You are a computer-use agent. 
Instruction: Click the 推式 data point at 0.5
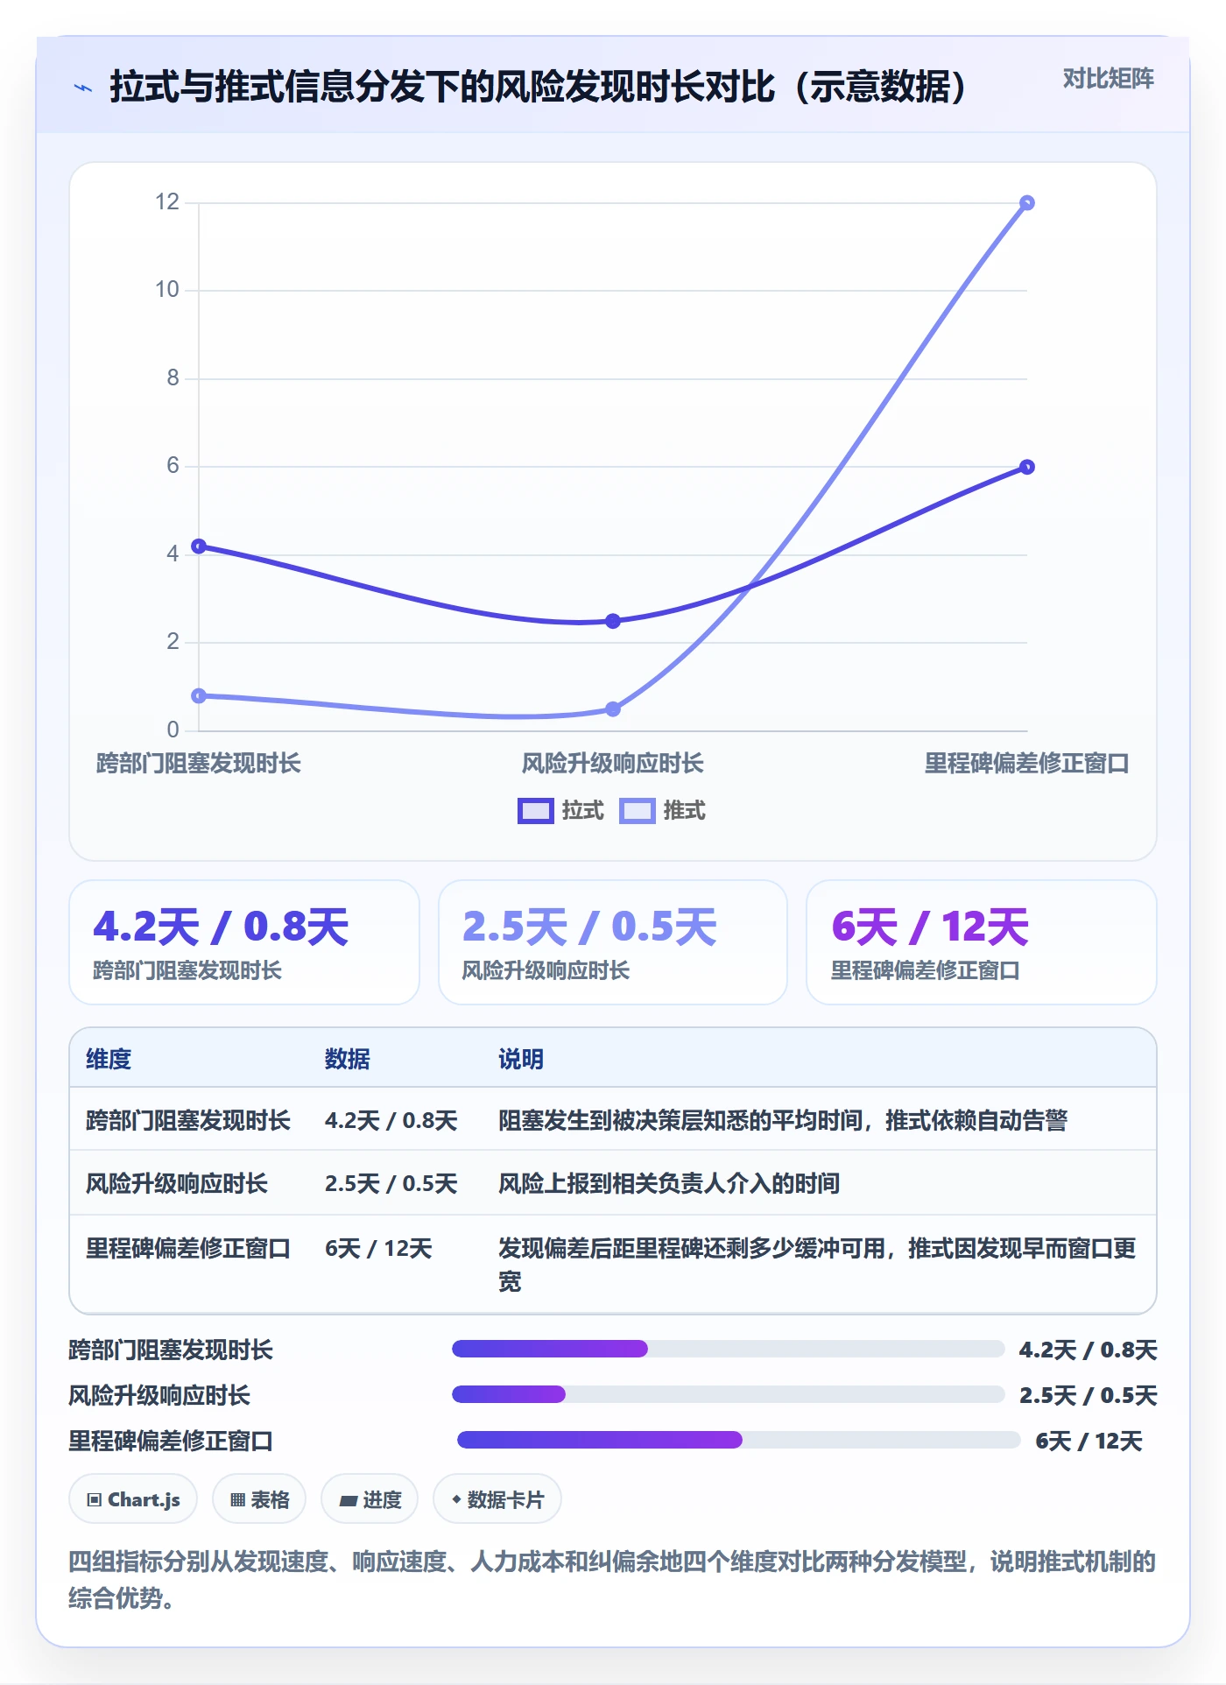click(613, 709)
